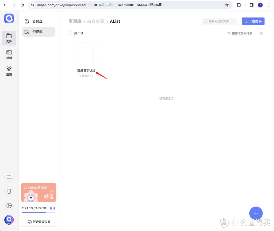Open the 文件 section in sidebar
Image resolution: width=274 pixels, height=231 pixels.
click(9, 38)
